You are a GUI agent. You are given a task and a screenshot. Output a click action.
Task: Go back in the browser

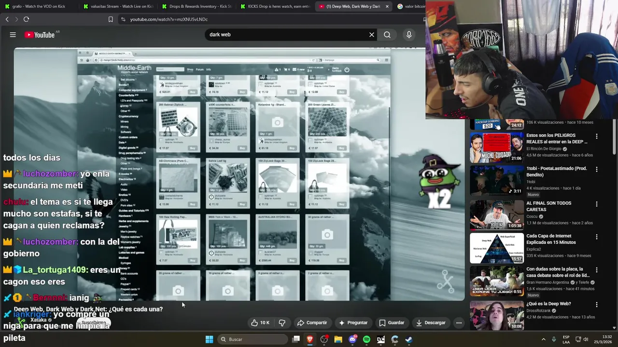coord(7,19)
